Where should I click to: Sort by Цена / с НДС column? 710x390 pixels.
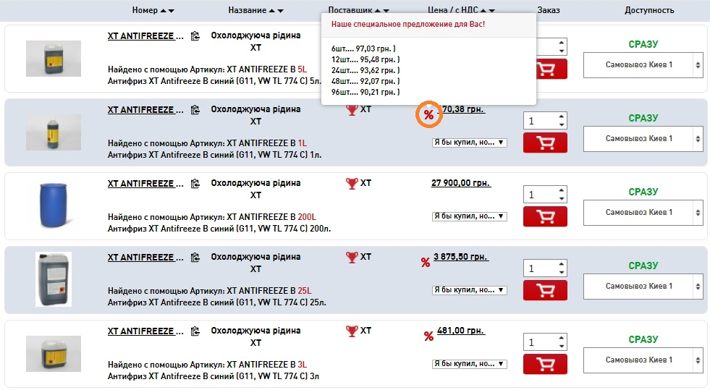tap(461, 10)
